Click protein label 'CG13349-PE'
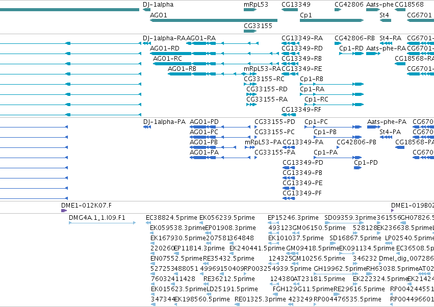Image resolution: width=434 pixels, height=307 pixels. click(302, 183)
